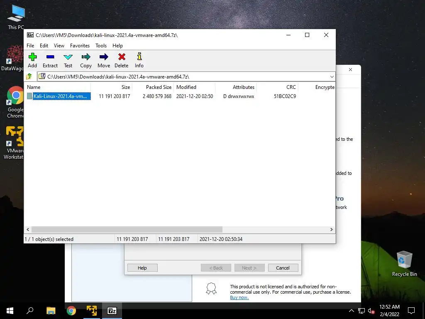Select the Google Chrome desktop shortcut
The width and height of the screenshot is (425, 319).
pyautogui.click(x=15, y=102)
